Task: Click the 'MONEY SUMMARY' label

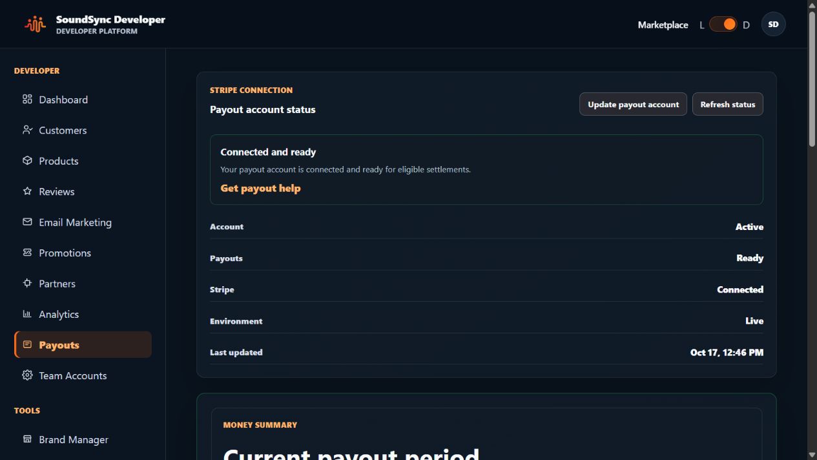Action: click(x=260, y=425)
